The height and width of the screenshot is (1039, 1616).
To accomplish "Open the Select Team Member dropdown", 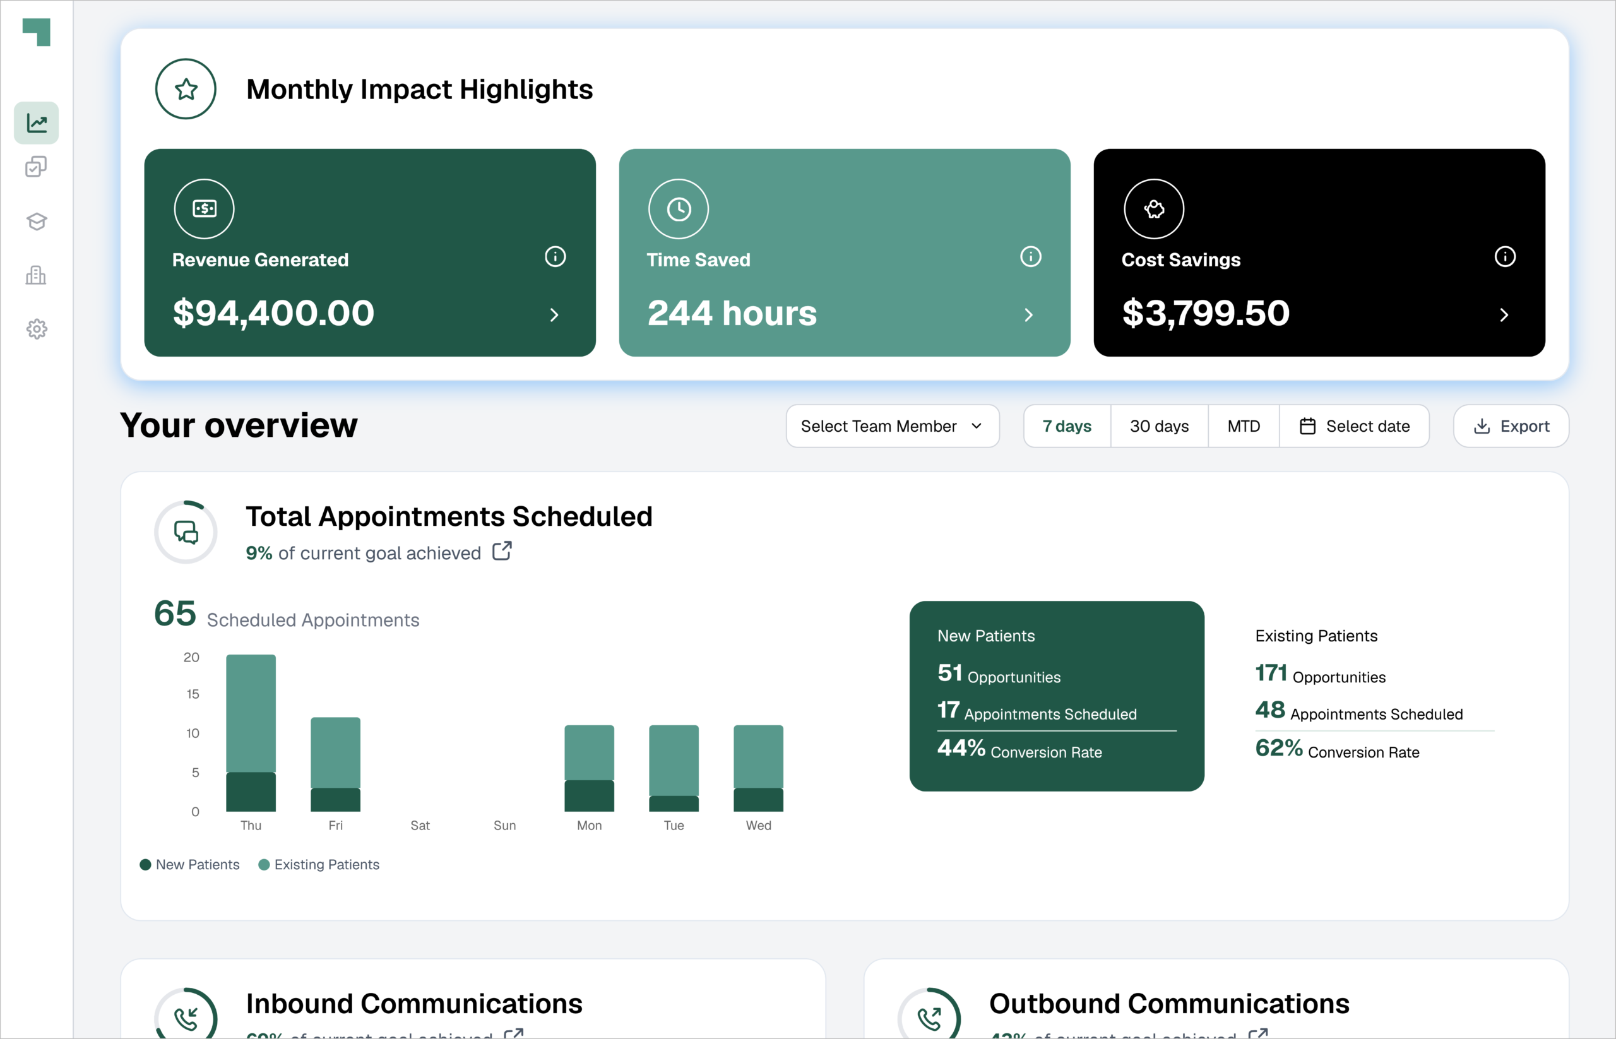I will pos(892,425).
